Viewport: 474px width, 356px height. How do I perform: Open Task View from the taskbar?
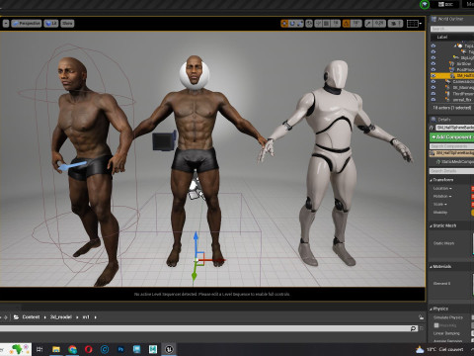click(x=39, y=349)
